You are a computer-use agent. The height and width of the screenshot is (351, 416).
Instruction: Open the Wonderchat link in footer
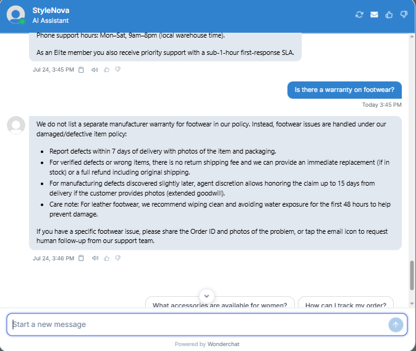223,344
